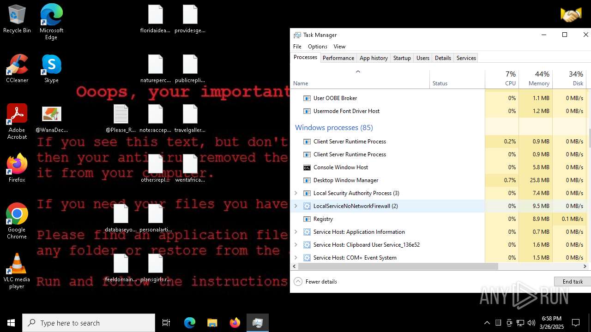Open CCleaner desktop shortcut
The image size is (591, 332).
(17, 69)
